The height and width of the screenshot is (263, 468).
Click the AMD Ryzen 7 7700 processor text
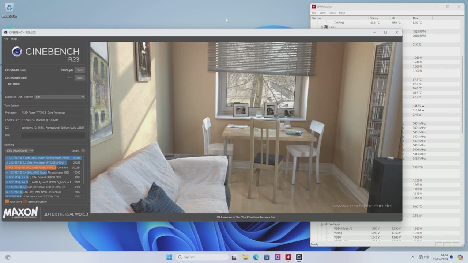(x=43, y=113)
